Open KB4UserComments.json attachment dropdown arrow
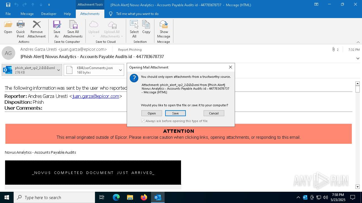 click(120, 70)
